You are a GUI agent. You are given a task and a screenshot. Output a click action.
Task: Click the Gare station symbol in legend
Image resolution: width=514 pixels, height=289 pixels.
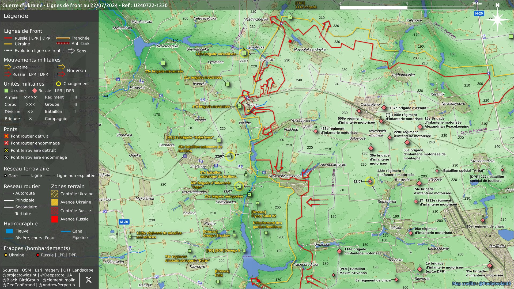(5, 176)
